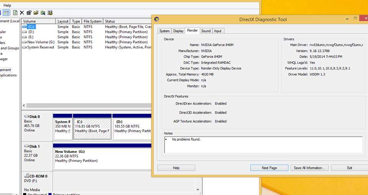The image size is (368, 195).
Task: Sort by the Type column header
Action: (76, 21)
